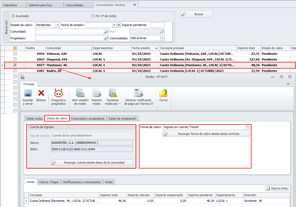Check the box for recibo 6954
Screen dimensions: 296x207
[15, 54]
